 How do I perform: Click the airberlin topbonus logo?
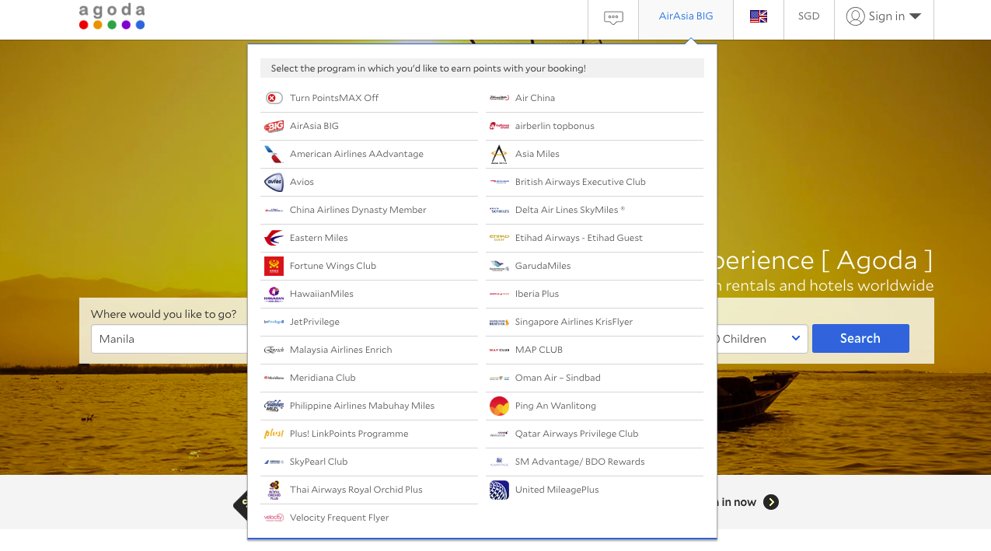coord(499,126)
